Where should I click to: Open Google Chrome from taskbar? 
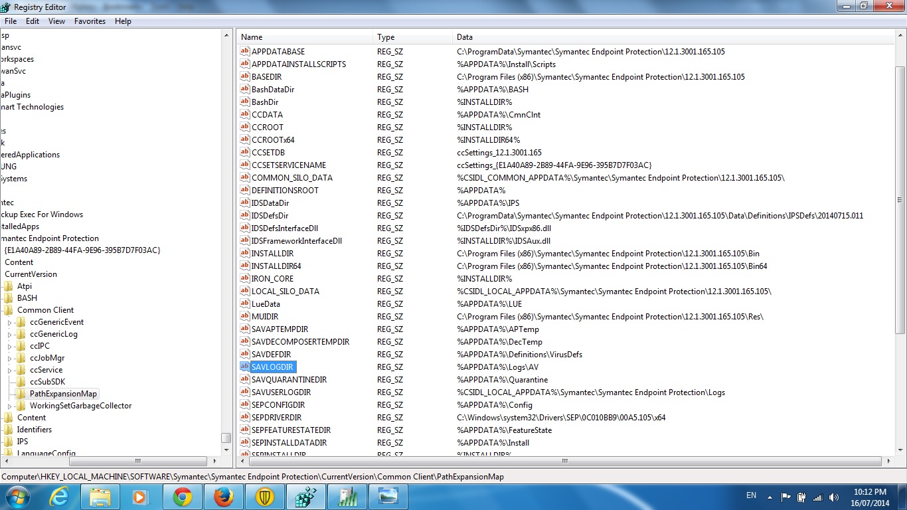[x=182, y=497]
